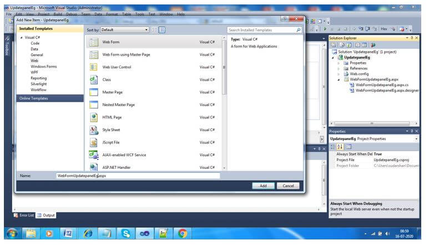Click the Add button
Screen dimensions: 429x245
pyautogui.click(x=263, y=186)
